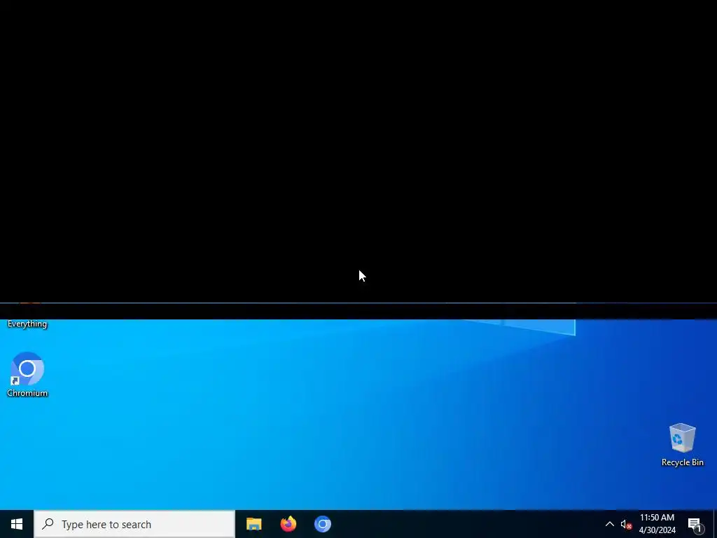The height and width of the screenshot is (538, 717).
Task: Click the search magnifier icon
Action: [48, 524]
